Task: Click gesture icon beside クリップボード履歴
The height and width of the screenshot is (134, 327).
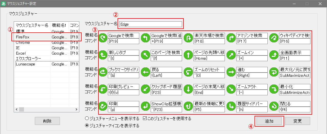Action: pos(146,89)
